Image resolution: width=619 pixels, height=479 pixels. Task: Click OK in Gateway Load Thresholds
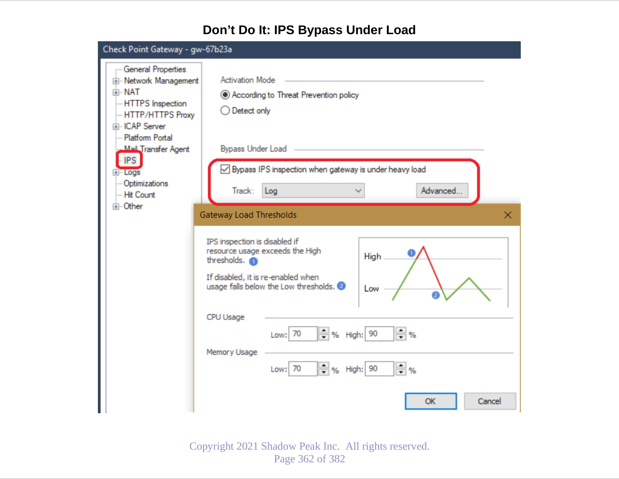[x=431, y=401]
